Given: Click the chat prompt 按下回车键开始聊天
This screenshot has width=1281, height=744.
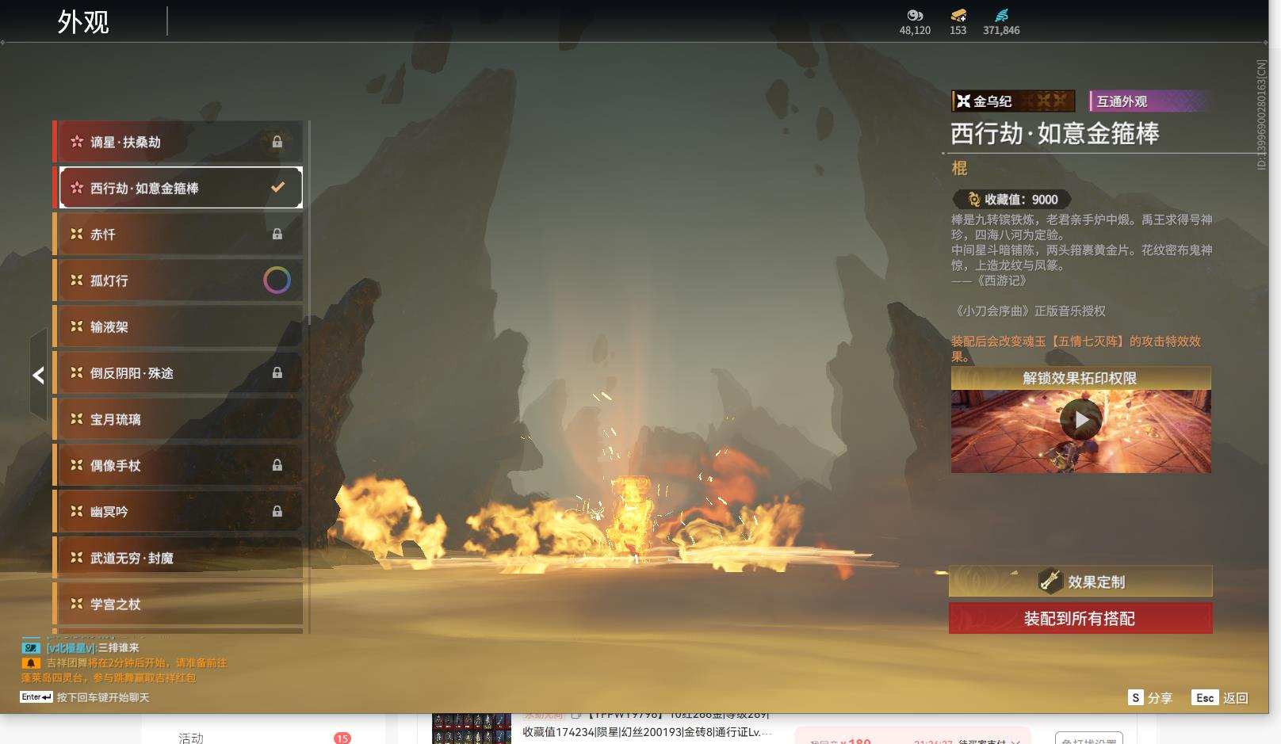Looking at the screenshot, I should [103, 697].
